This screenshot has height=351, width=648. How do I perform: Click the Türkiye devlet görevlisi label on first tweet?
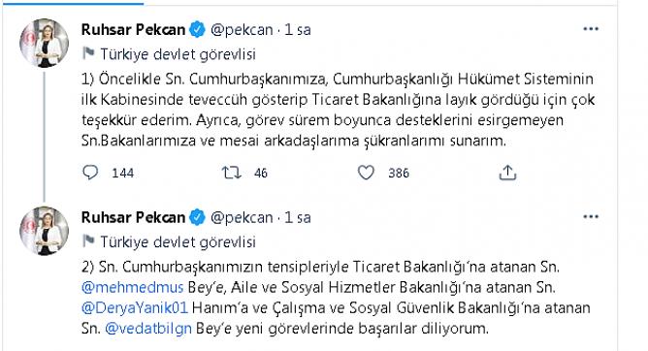pyautogui.click(x=178, y=54)
